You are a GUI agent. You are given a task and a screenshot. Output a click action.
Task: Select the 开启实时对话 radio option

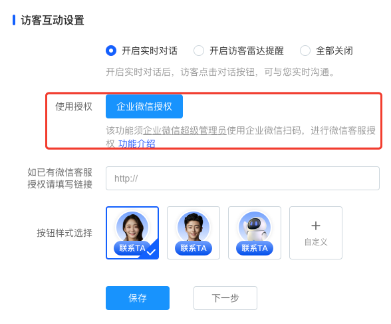(111, 51)
